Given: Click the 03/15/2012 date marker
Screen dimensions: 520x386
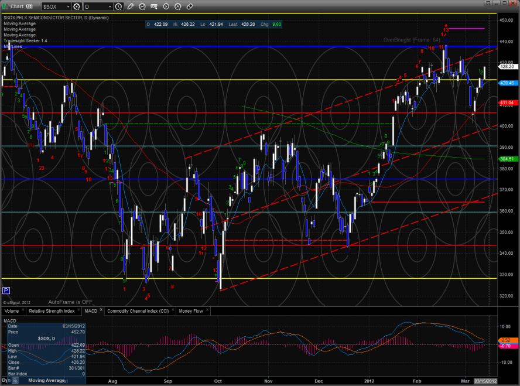Looking at the screenshot, I should click(485, 381).
